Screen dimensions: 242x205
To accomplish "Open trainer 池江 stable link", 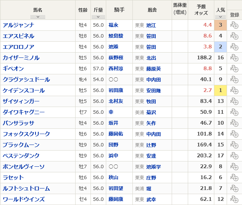I will click(151, 25).
